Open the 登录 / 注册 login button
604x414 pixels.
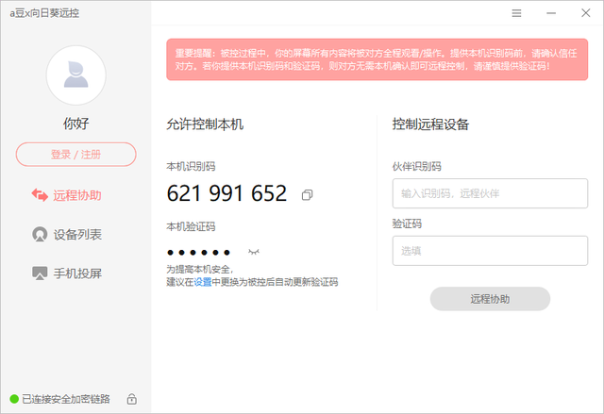[75, 155]
